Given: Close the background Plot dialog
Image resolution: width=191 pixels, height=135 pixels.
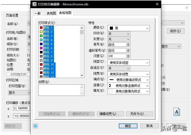Looking at the screenshot, I should tap(187, 8).
